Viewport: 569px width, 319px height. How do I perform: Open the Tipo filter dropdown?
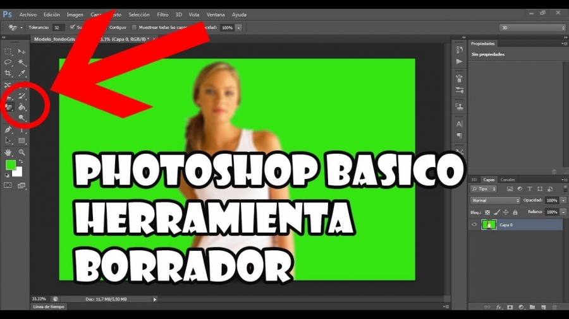pos(484,188)
